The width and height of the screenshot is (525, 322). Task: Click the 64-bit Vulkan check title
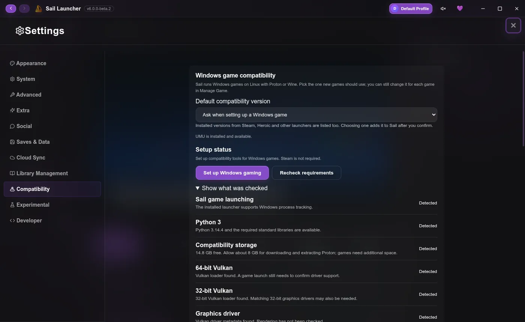(214, 268)
